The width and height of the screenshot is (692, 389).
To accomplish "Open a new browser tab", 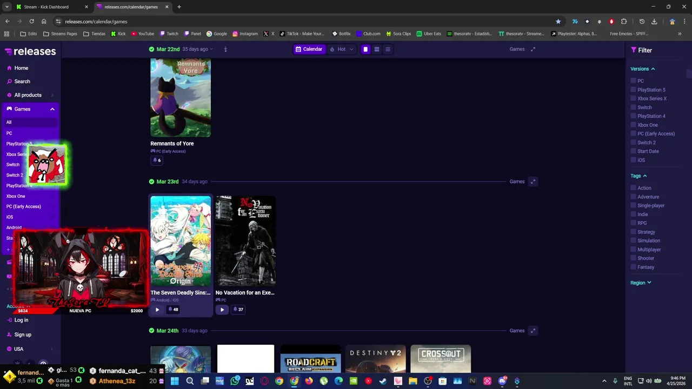I will 179,7.
